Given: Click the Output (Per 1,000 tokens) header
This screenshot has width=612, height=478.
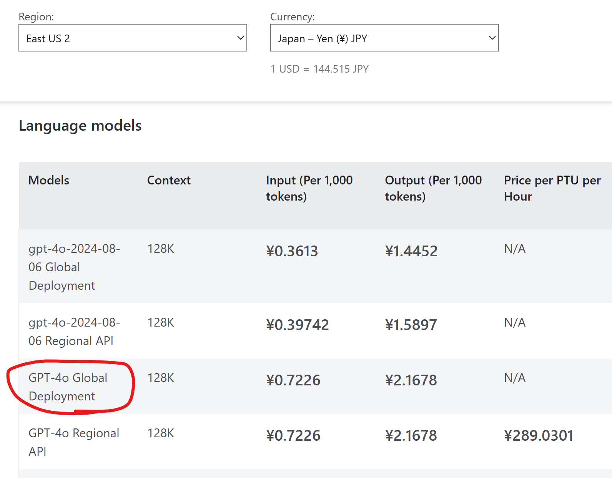Looking at the screenshot, I should tap(433, 188).
